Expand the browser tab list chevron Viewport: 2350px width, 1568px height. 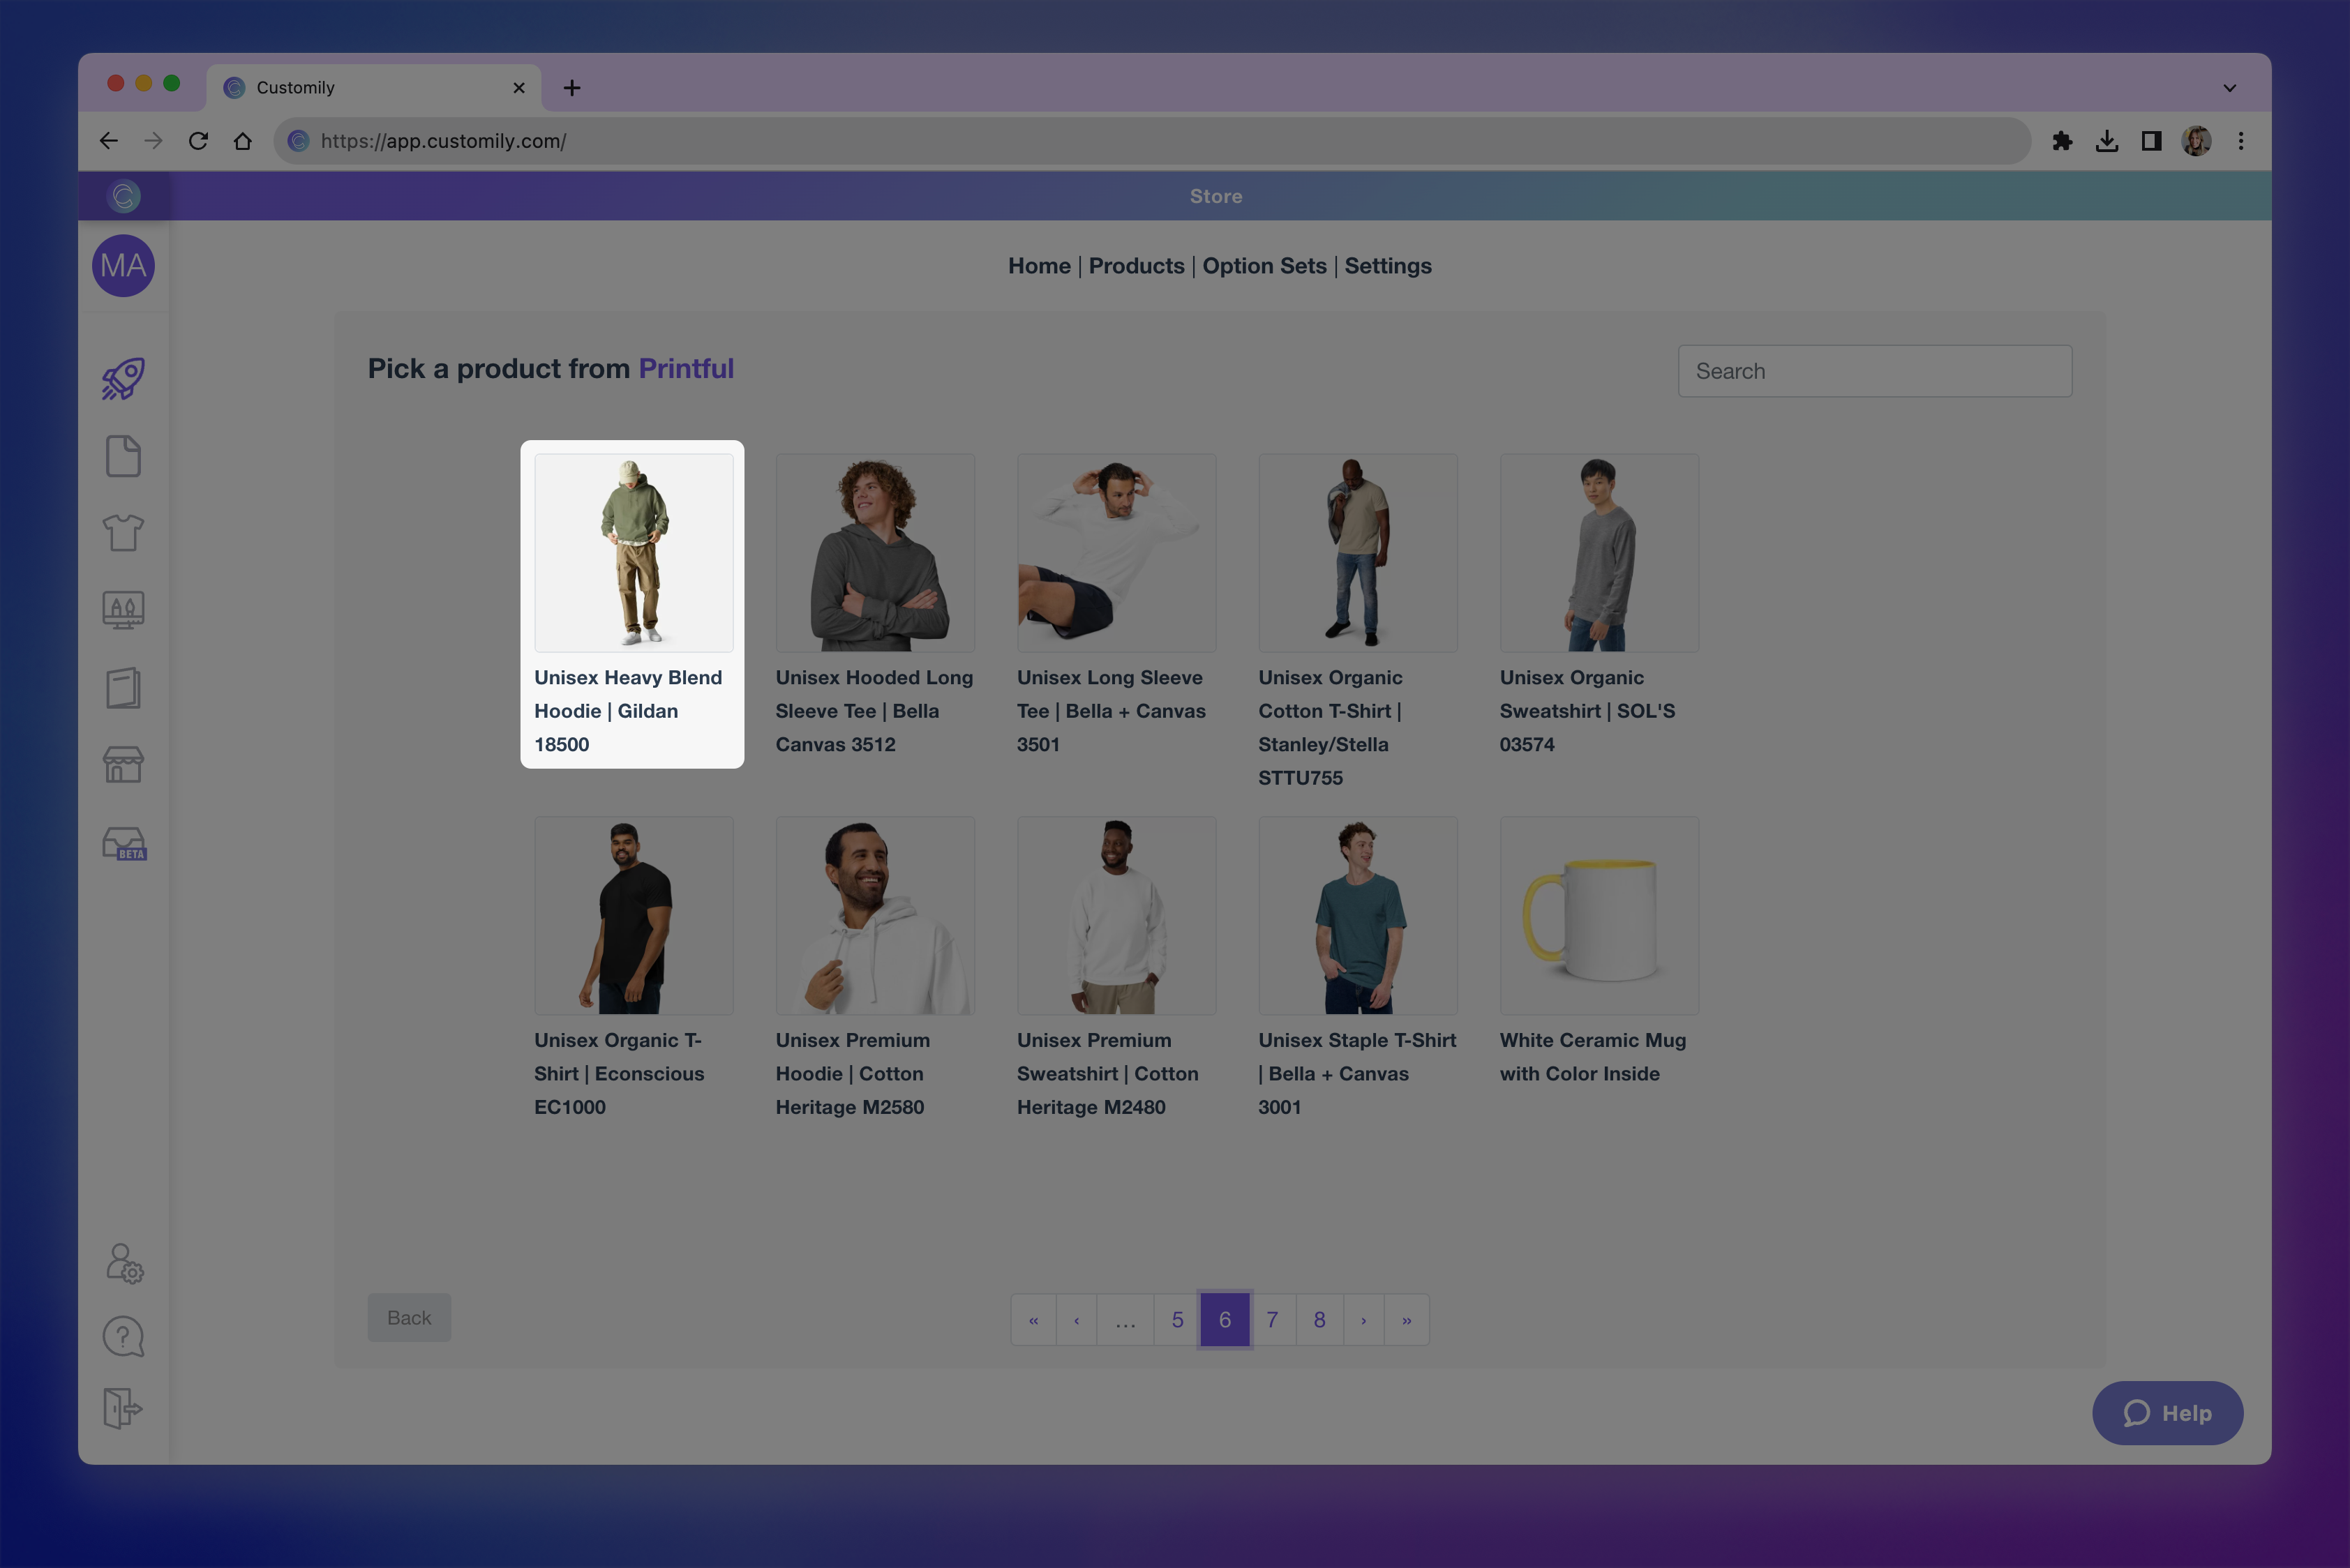[2229, 87]
